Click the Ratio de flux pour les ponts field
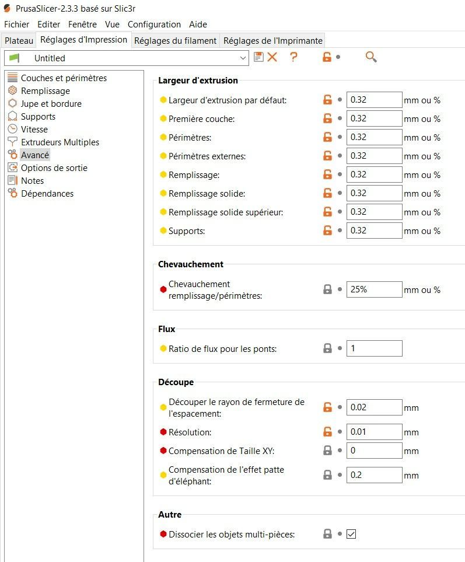This screenshot has width=465, height=562. (374, 348)
